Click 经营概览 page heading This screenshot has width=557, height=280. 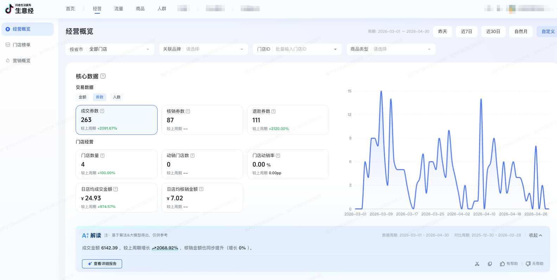80,32
